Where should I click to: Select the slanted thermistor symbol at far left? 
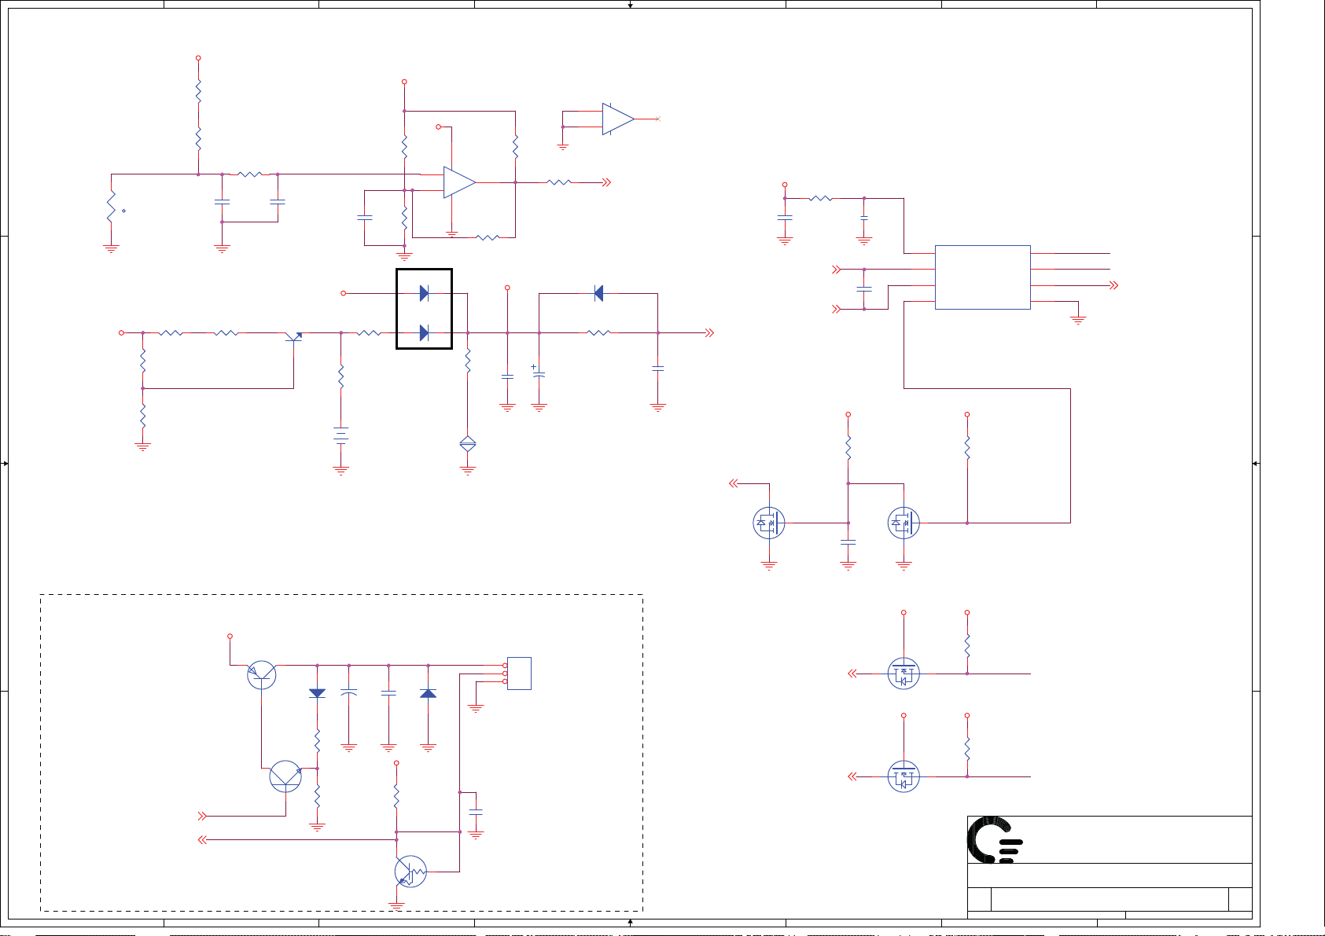(112, 206)
